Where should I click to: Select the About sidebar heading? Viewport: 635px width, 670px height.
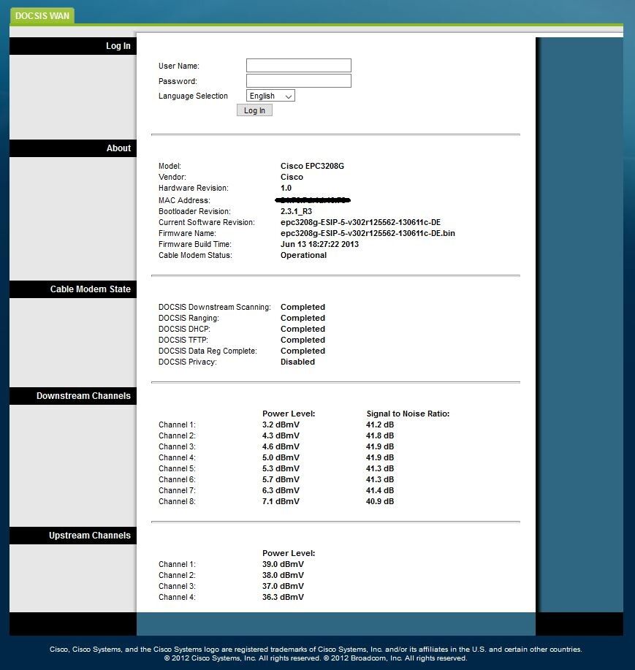73,148
